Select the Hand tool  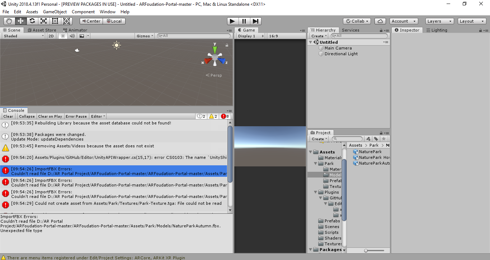(9, 21)
